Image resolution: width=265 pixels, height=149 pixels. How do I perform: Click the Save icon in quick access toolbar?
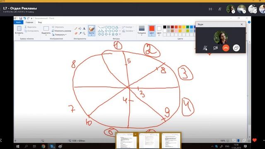coord(21,18)
